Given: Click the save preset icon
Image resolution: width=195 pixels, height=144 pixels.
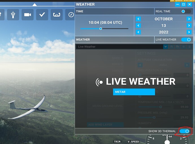Looking at the screenshot, I should 172,47.
